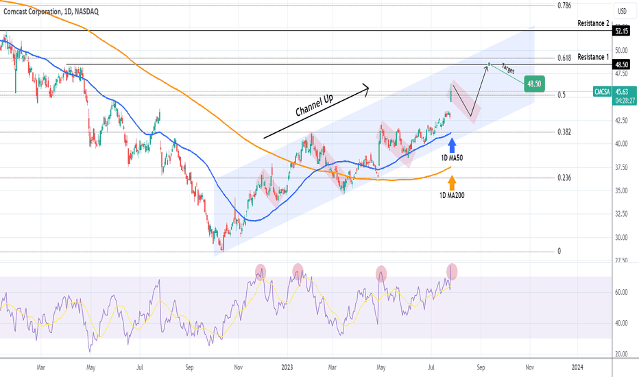Click the 2023 date axis label
This screenshot has height=377, width=639.
tap(287, 367)
